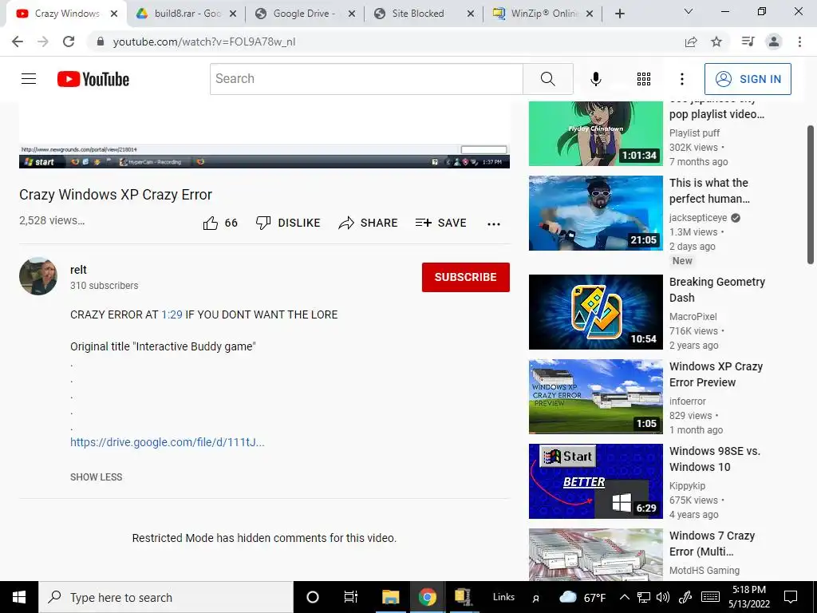The image size is (817, 613).
Task: Open relt channel avatar
Action: (38, 275)
